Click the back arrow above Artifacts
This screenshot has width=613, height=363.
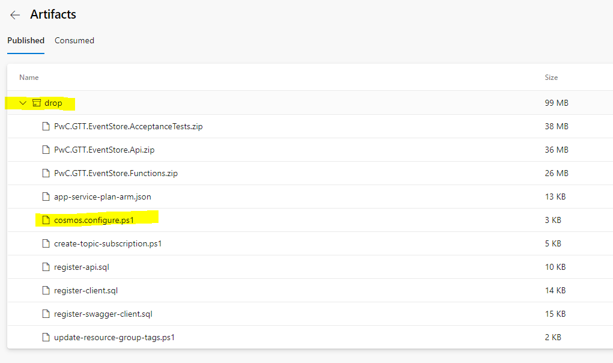[x=14, y=14]
